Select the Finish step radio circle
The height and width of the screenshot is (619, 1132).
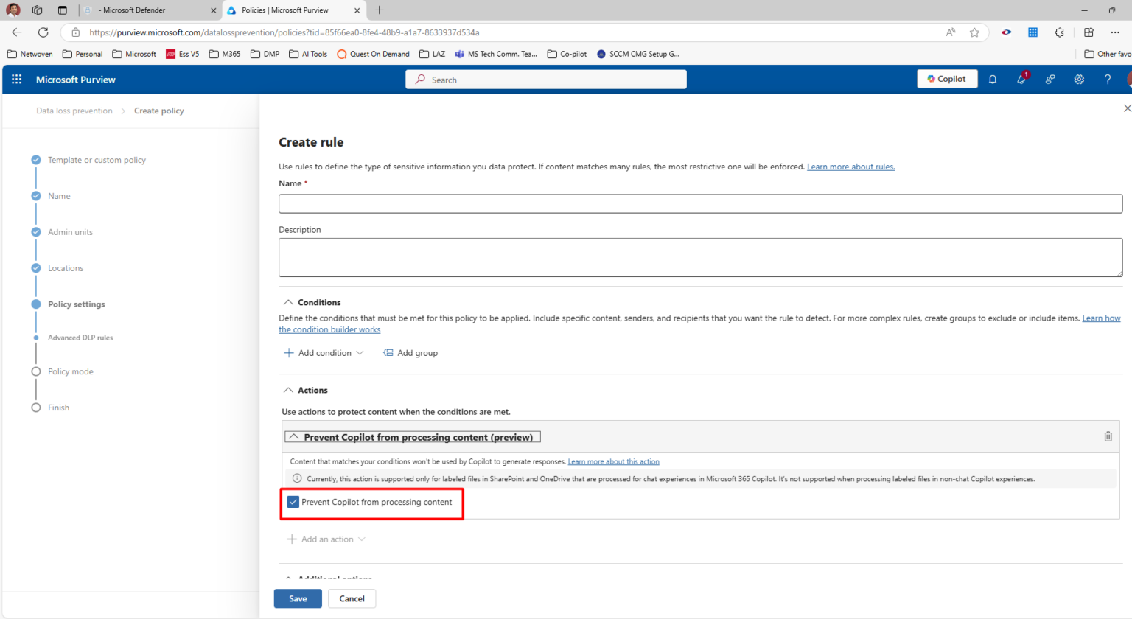click(35, 408)
